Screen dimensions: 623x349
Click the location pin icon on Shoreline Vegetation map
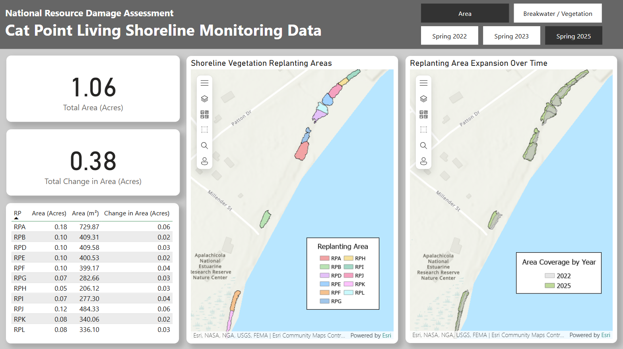click(x=204, y=161)
